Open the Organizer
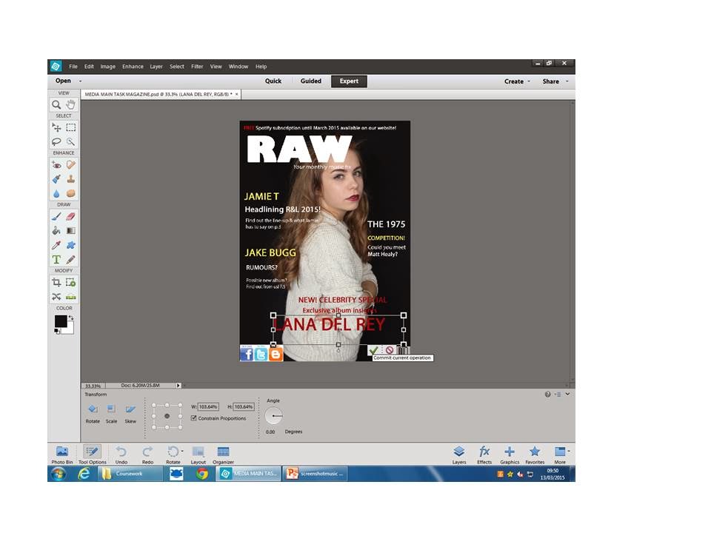Image resolution: width=711 pixels, height=533 pixels. pos(223,455)
